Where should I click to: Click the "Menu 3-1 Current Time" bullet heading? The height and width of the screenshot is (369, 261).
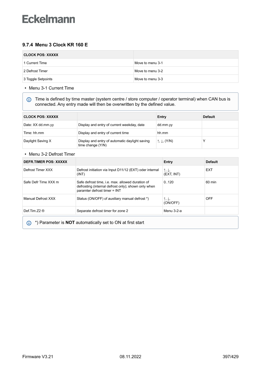(51, 88)
